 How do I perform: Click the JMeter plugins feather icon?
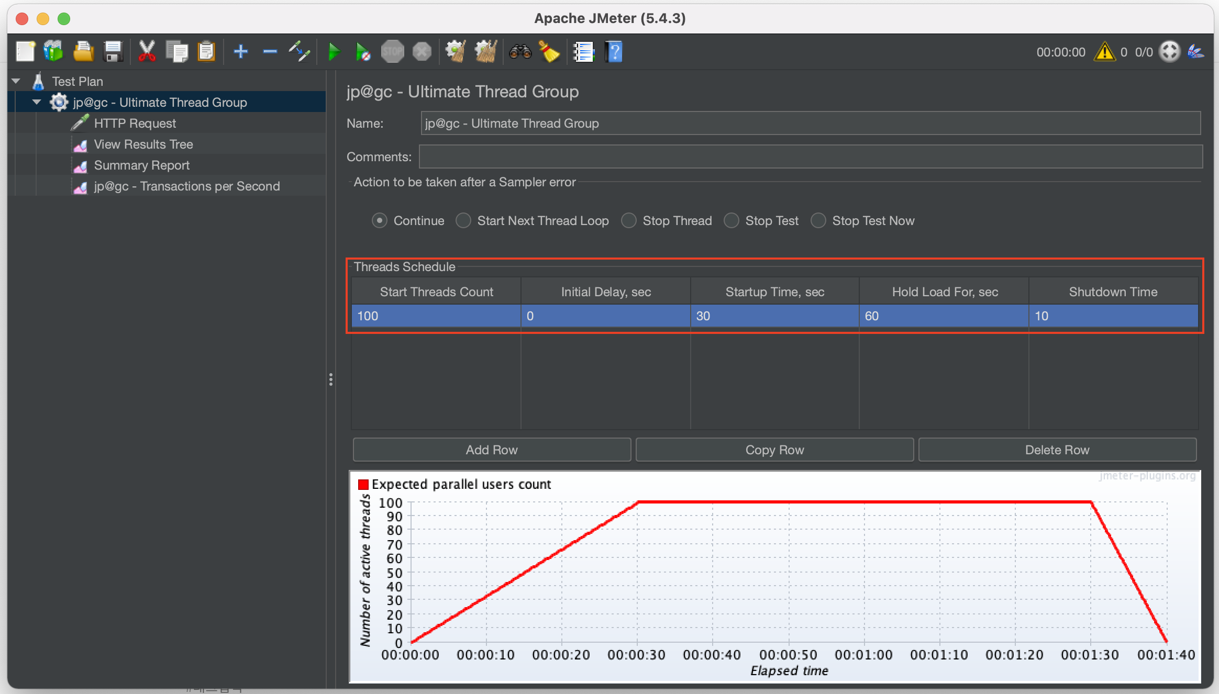(x=1195, y=52)
